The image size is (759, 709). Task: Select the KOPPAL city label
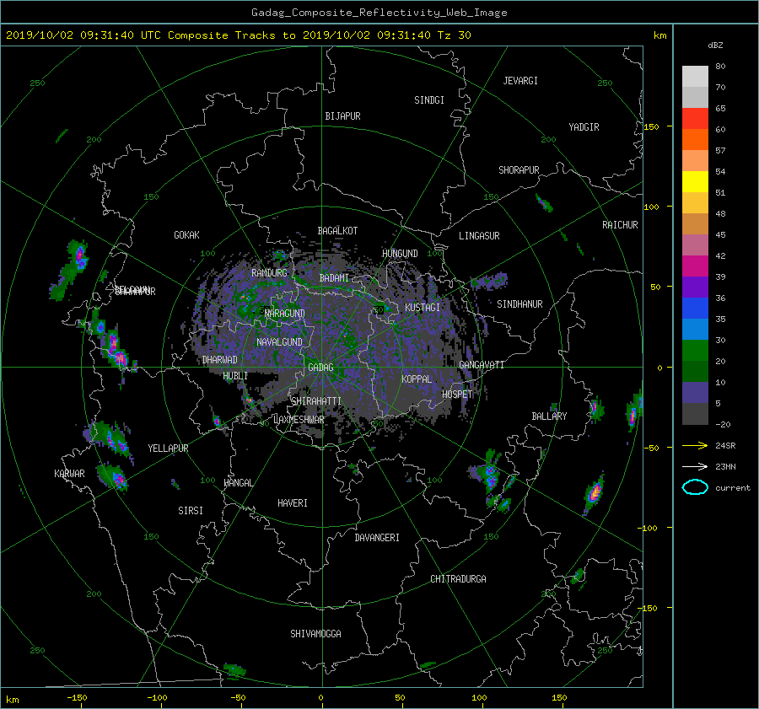417,379
